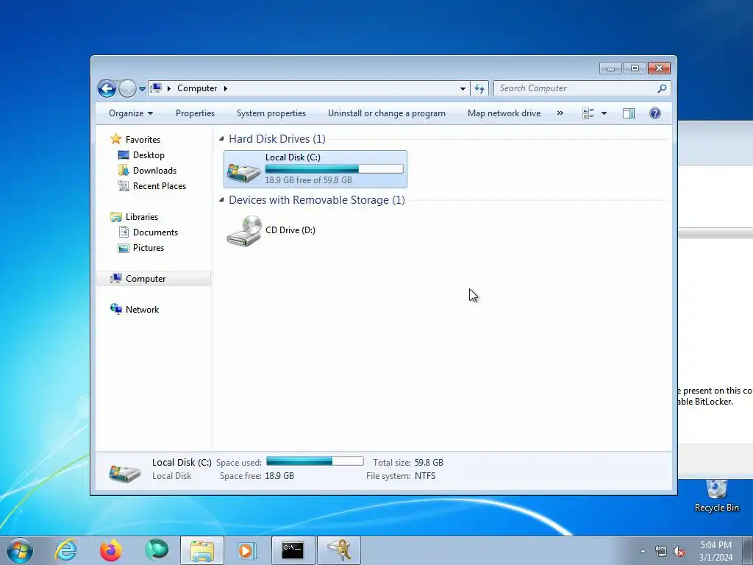Click the Local Disk (C:) label

coord(293,157)
